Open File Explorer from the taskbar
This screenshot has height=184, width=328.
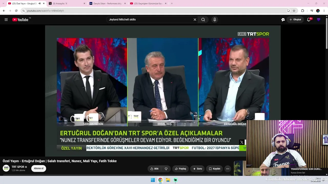point(168,180)
